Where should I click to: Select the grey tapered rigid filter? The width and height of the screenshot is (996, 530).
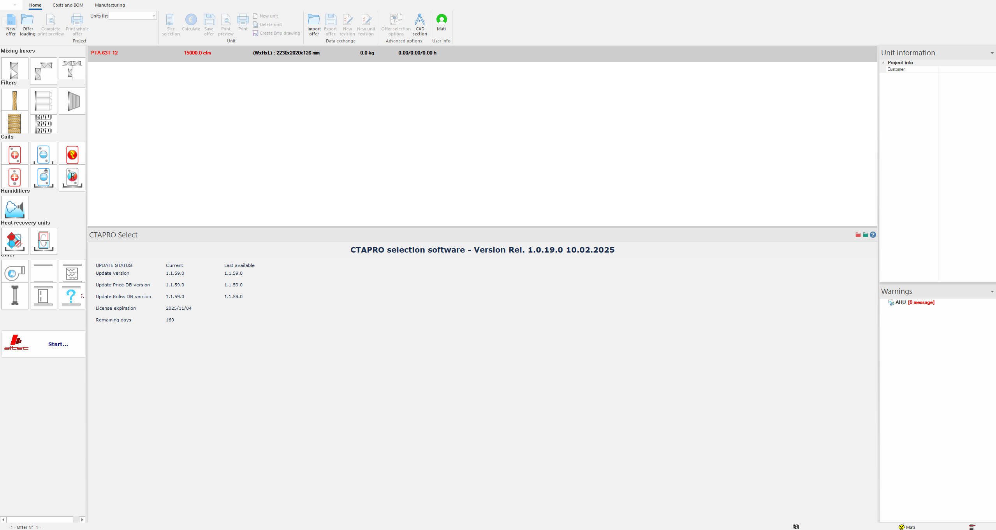72,101
